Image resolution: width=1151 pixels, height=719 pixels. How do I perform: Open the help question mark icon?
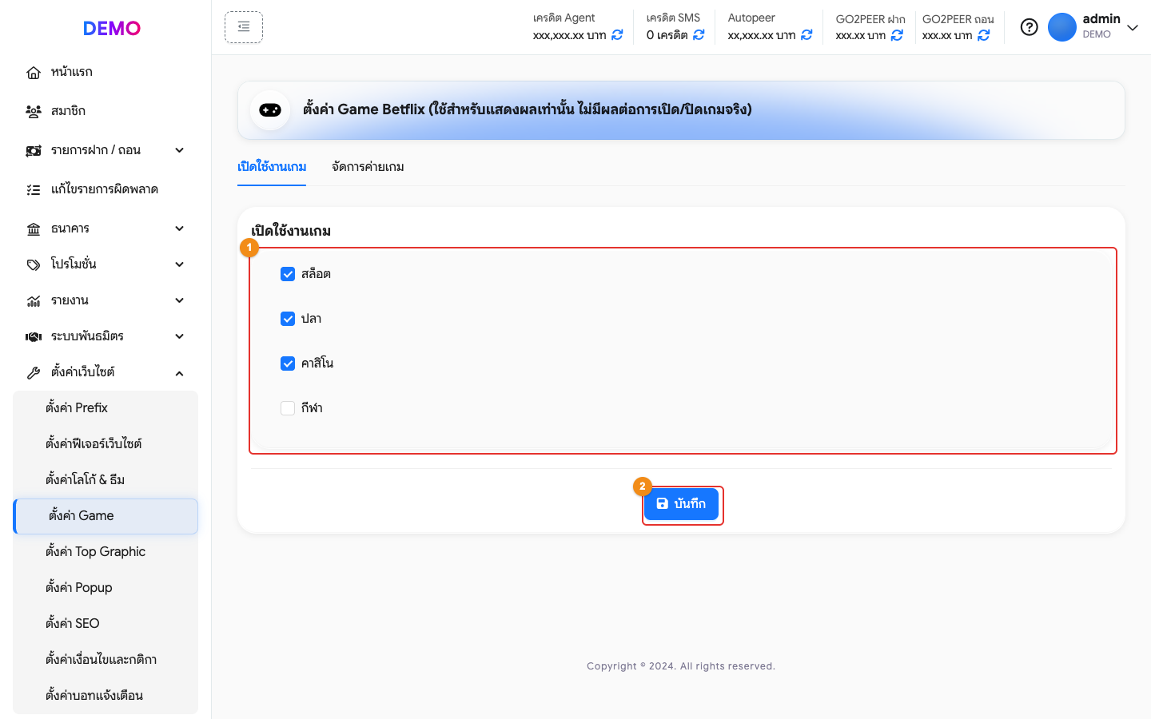(1030, 27)
